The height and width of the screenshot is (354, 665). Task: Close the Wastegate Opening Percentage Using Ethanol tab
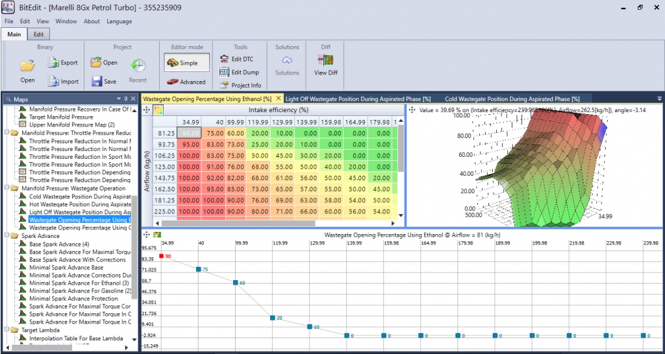(279, 99)
